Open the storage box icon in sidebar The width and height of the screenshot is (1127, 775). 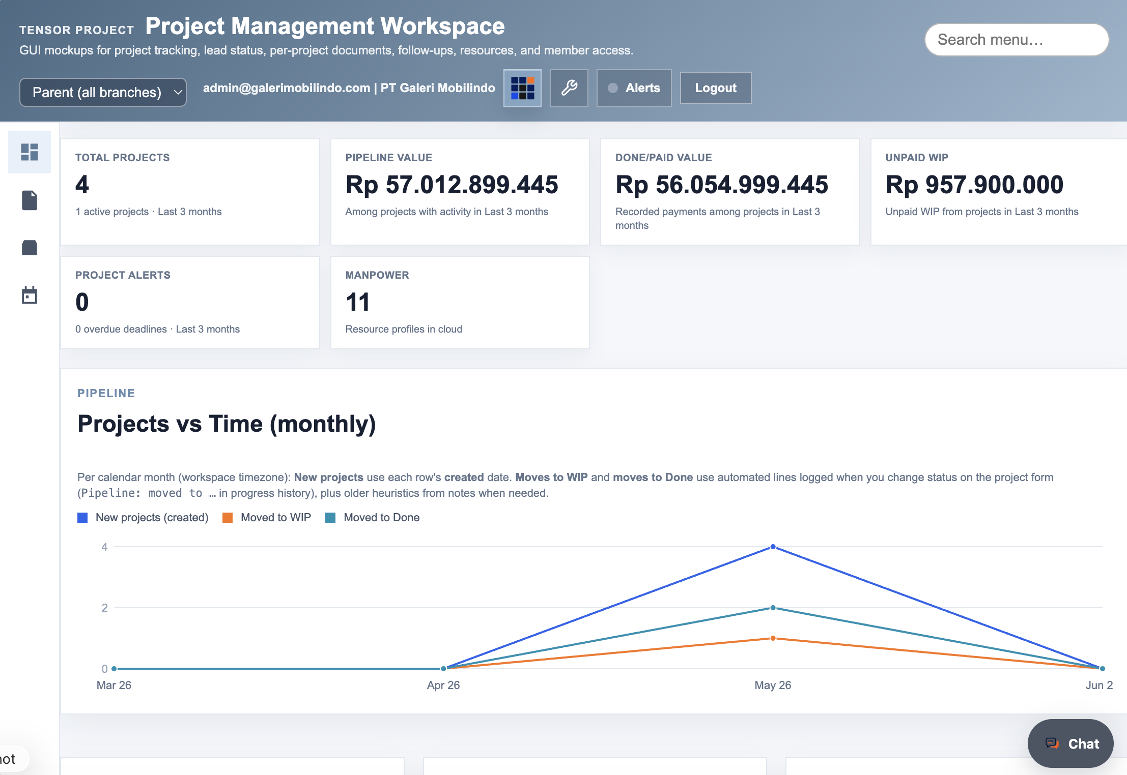coord(30,248)
